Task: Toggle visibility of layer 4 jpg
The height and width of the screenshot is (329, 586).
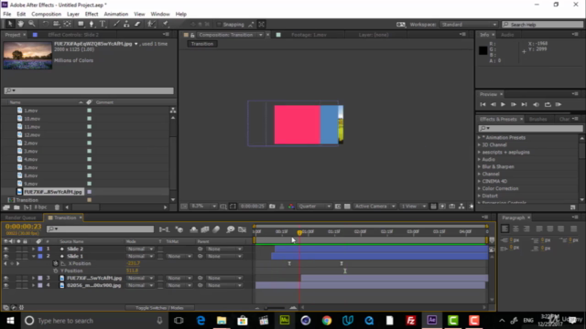Action: (6, 285)
